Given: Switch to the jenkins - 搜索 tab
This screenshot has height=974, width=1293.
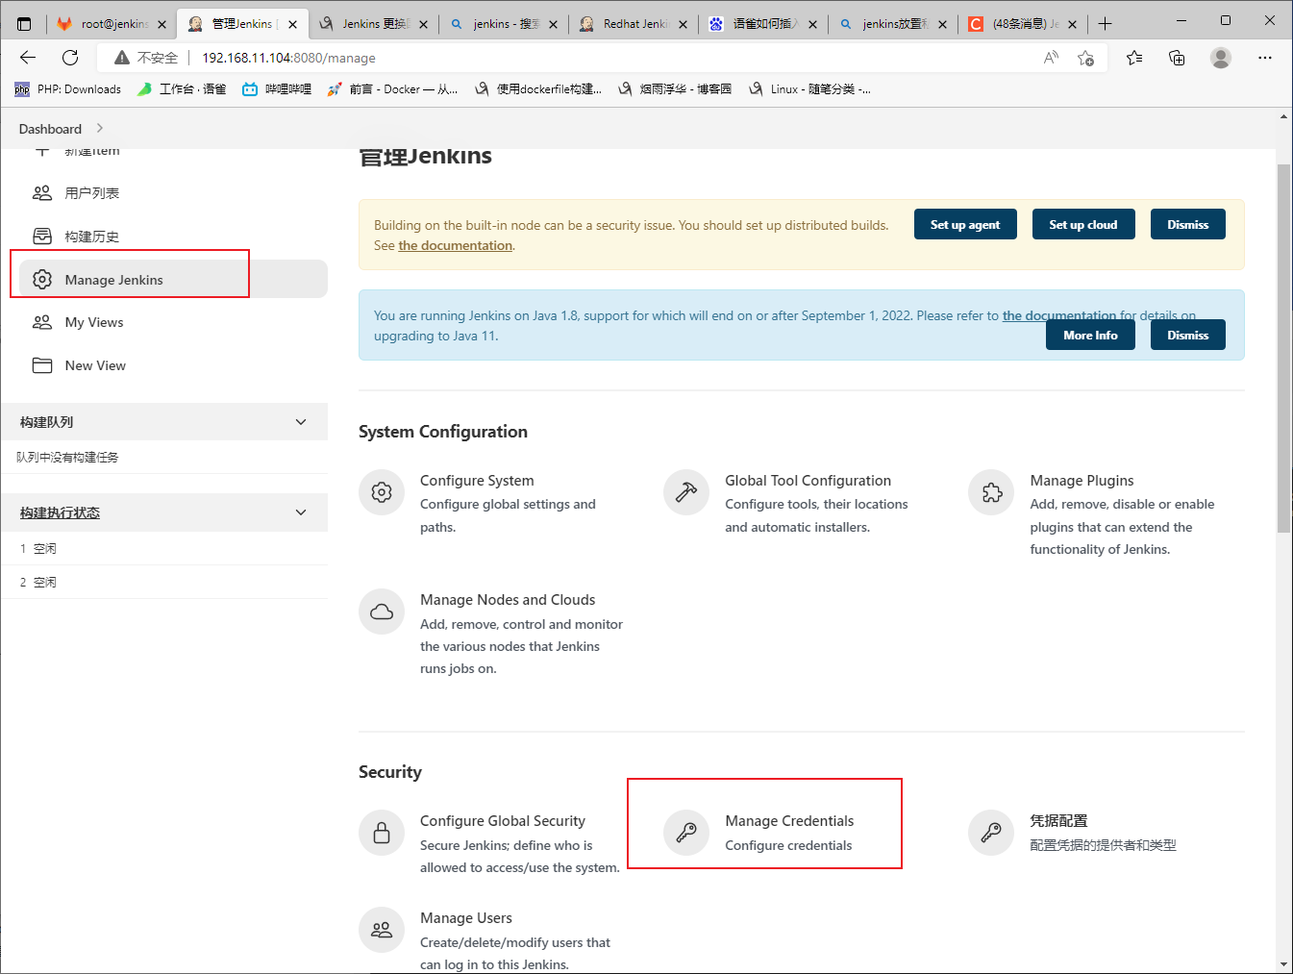Looking at the screenshot, I should [504, 24].
